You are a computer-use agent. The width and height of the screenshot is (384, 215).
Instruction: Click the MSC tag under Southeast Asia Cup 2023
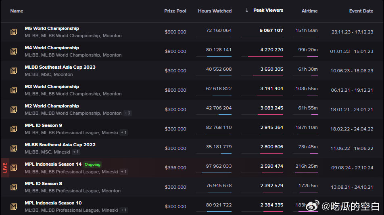[x=46, y=74]
